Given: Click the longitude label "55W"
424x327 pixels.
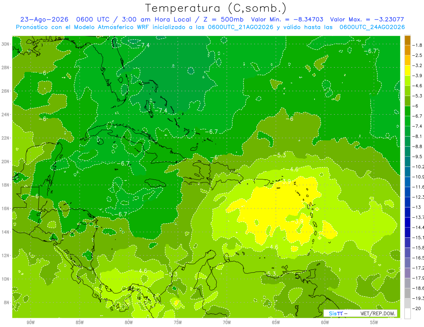Looking at the screenshot, I should click(x=374, y=322).
